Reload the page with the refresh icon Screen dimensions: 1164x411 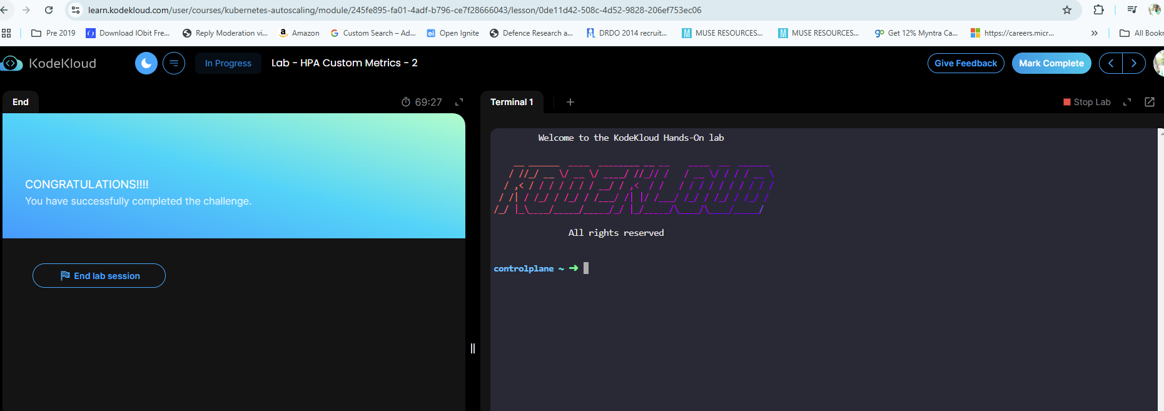(49, 10)
